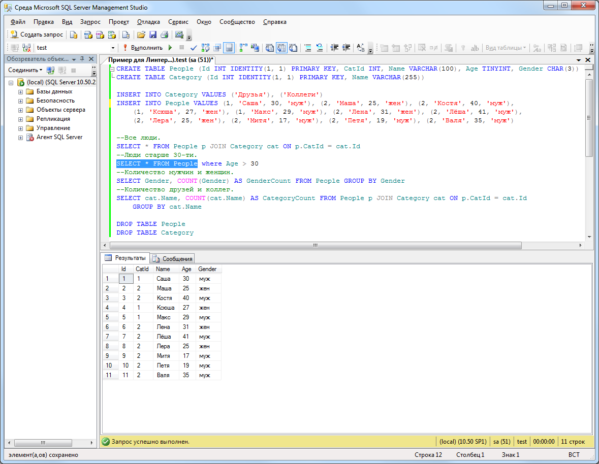
Task: Click the Создать запрос button
Action: [37, 35]
